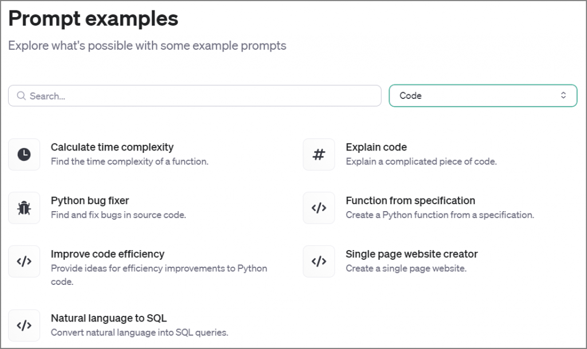The height and width of the screenshot is (349, 587).
Task: Select the Python bug fixer title
Action: pyautogui.click(x=90, y=201)
